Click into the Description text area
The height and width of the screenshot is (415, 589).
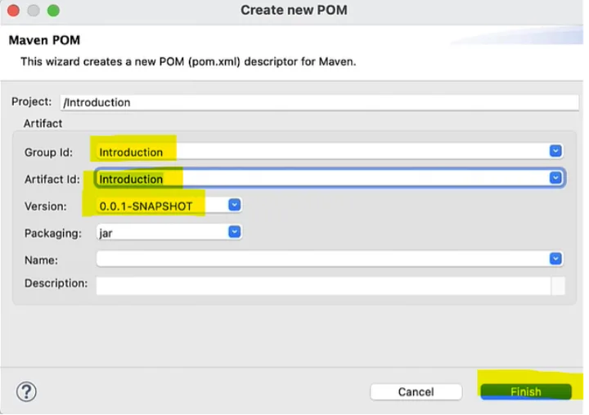click(x=323, y=286)
